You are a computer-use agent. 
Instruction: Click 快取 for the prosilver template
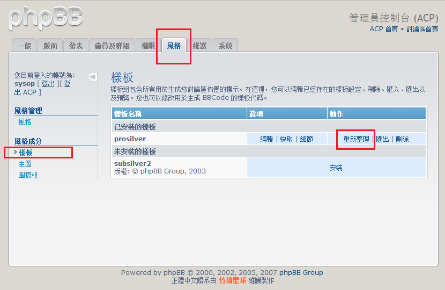[286, 139]
